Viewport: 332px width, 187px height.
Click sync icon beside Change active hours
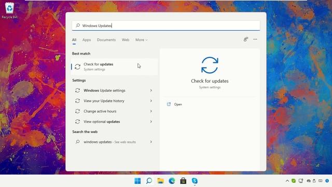tap(77, 111)
